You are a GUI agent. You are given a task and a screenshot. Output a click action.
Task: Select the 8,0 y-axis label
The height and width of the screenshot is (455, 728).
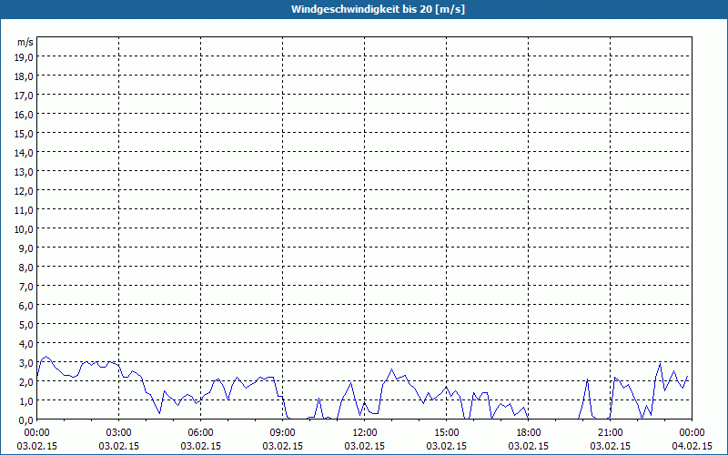(x=26, y=268)
